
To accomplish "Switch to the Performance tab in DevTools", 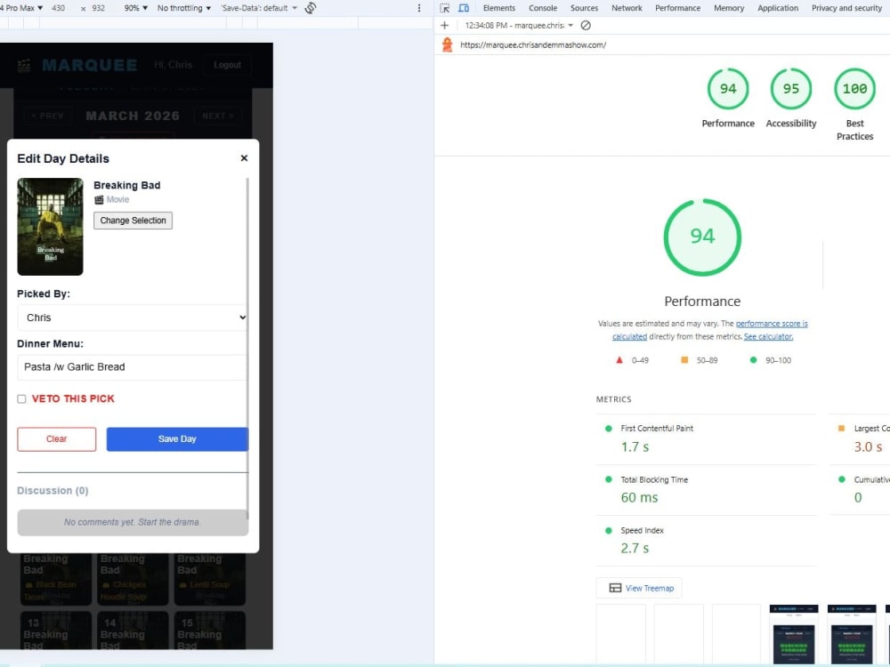I will click(x=677, y=8).
